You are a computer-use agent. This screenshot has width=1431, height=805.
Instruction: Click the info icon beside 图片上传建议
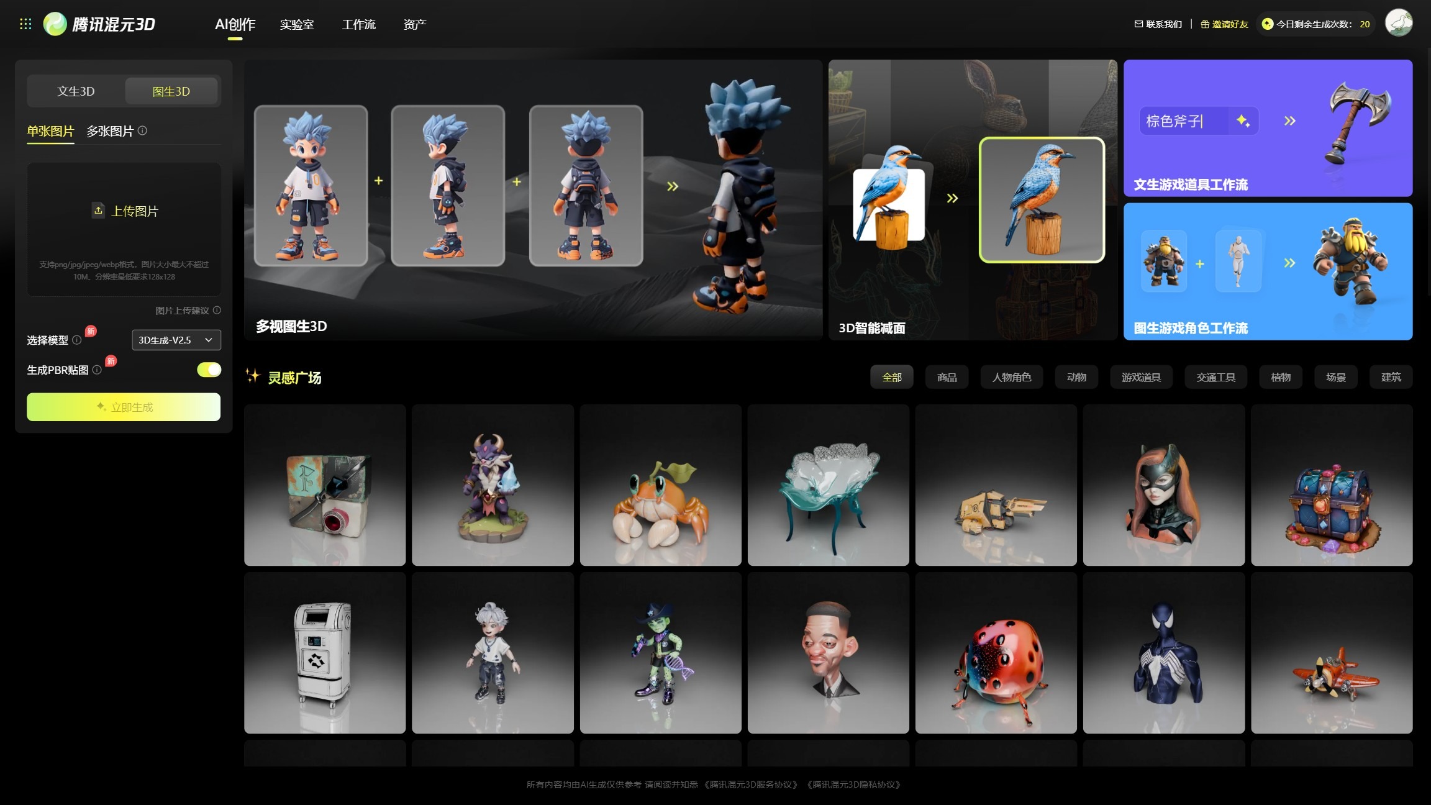217,310
